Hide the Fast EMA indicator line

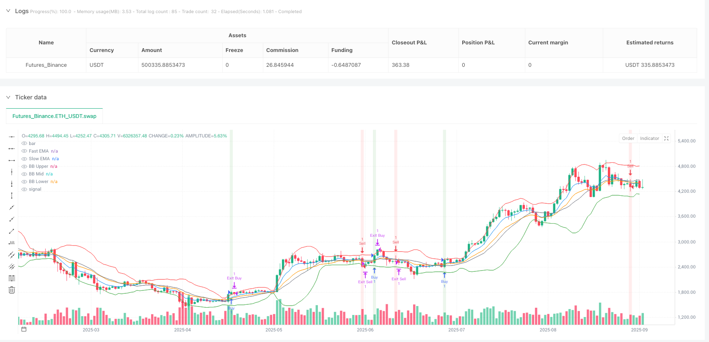coord(24,151)
